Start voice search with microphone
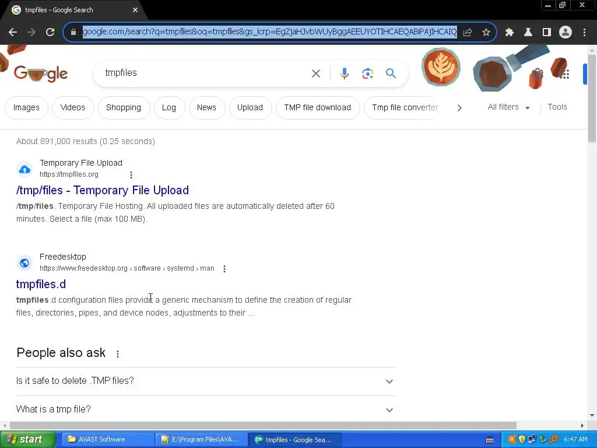The image size is (597, 448). (x=345, y=73)
